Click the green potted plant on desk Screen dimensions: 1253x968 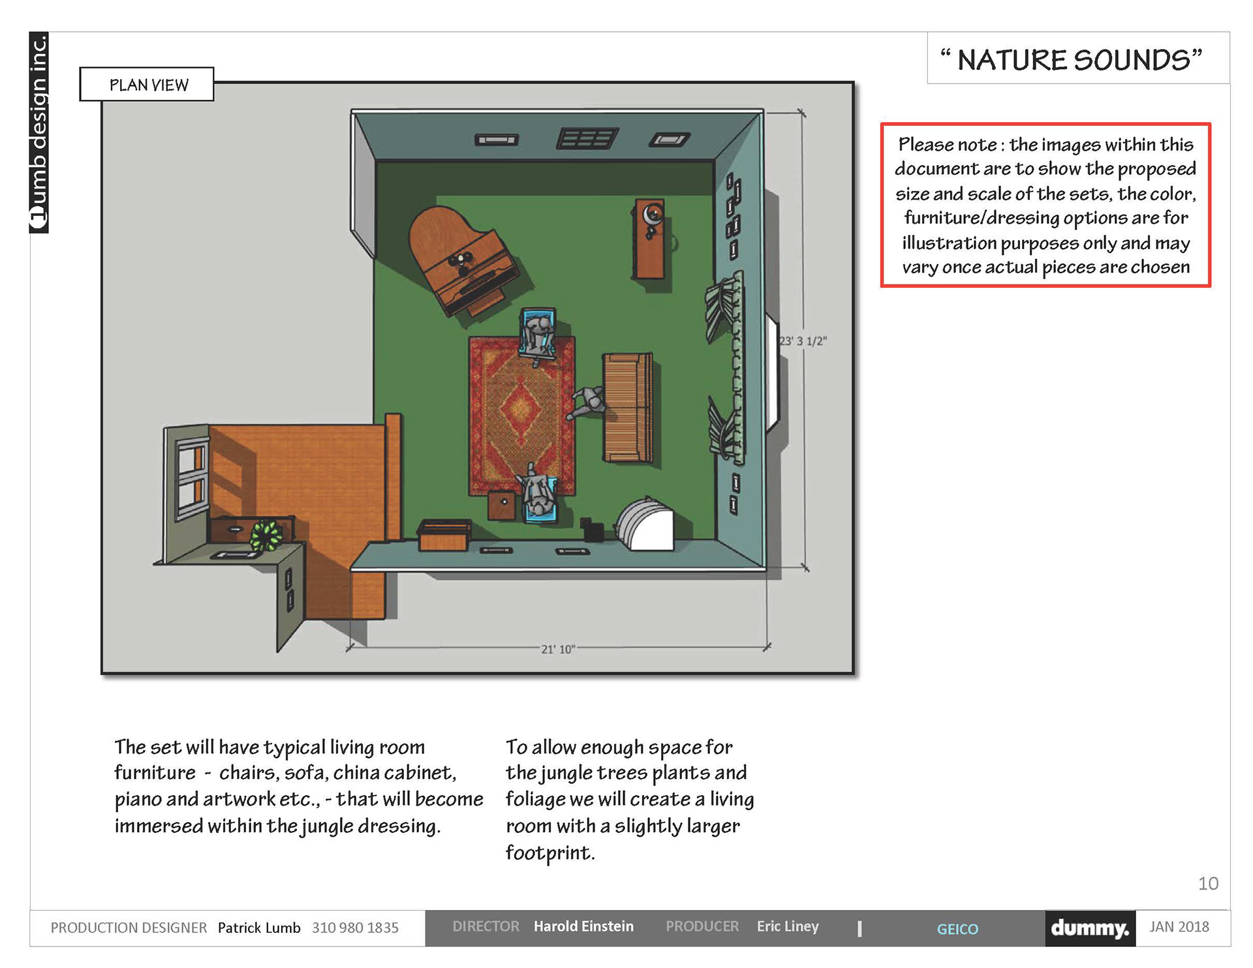click(267, 536)
